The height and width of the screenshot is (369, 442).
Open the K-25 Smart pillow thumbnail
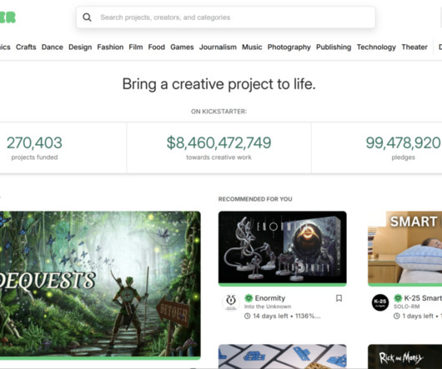pyautogui.click(x=404, y=248)
